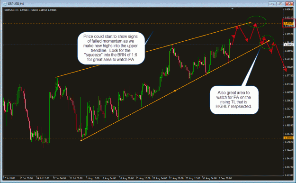
Task: Click the '31 Jul 20:00' time axis label
Action: pyautogui.click(x=76, y=178)
